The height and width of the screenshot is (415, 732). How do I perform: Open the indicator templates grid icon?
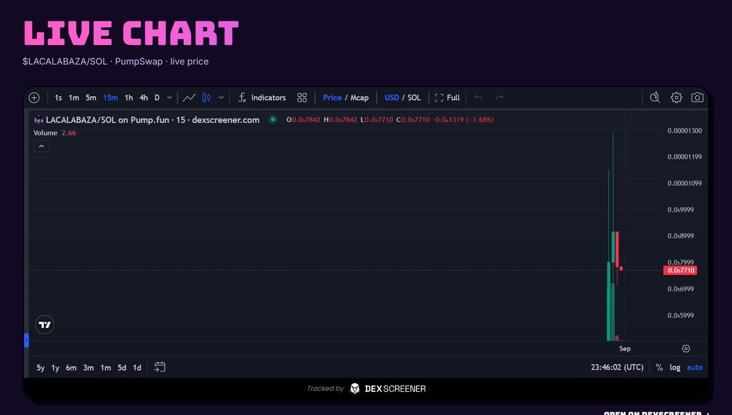pyautogui.click(x=302, y=98)
